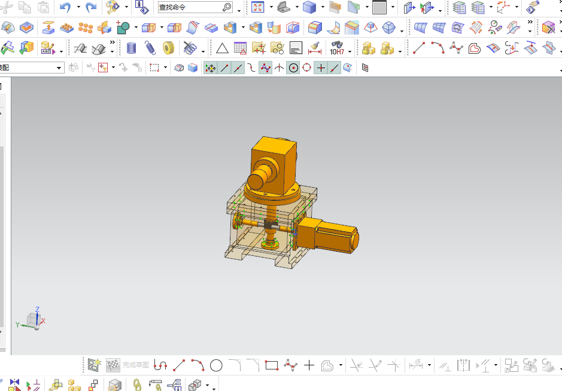Screen dimensions: 562x391
Task: Expand the Undo history dropdown arrow
Action: pos(78,7)
